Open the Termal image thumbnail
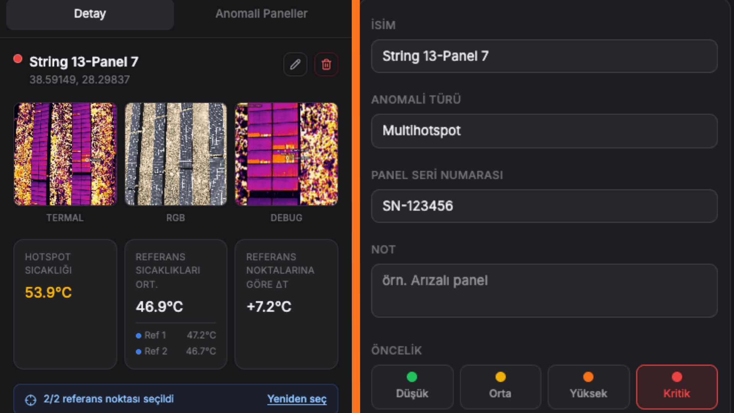 tap(65, 154)
